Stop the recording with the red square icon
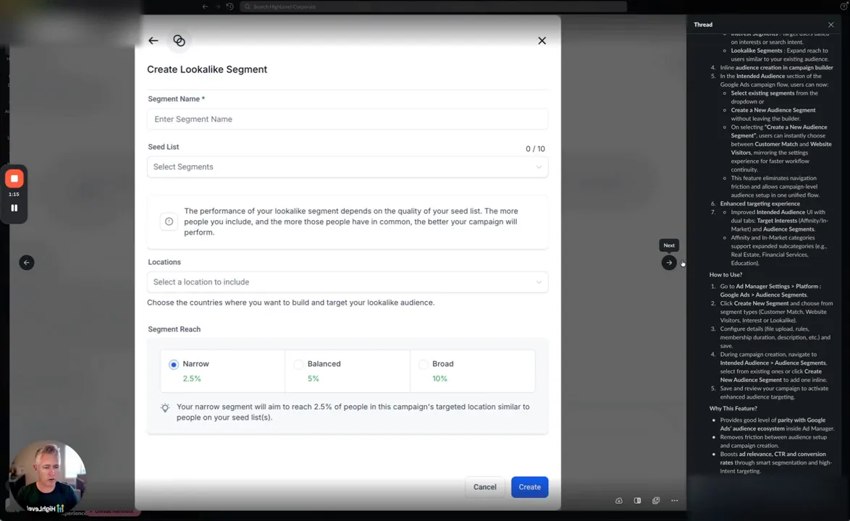The image size is (850, 521). pos(14,178)
